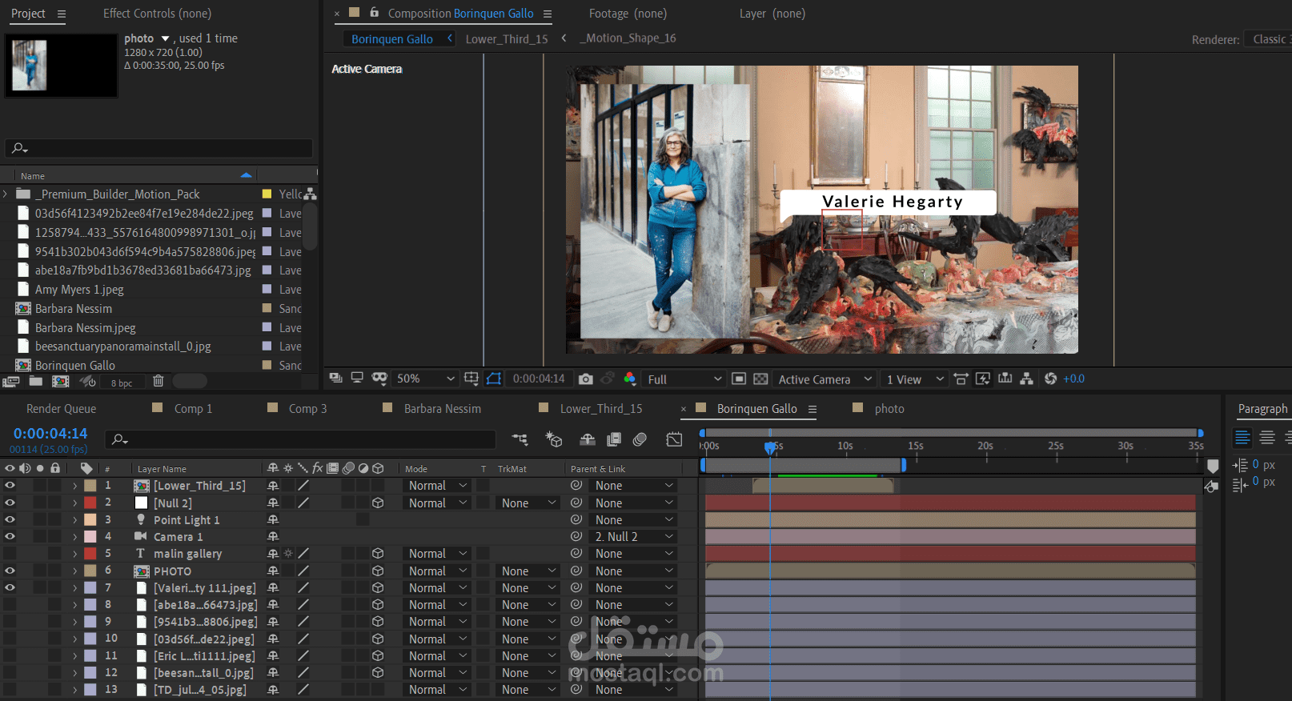Click the current time indicator playhead

(x=770, y=447)
